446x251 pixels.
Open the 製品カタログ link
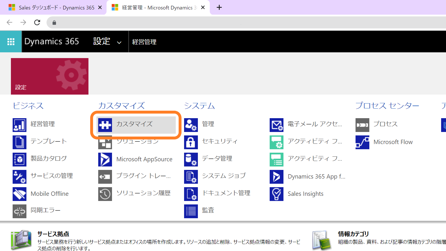click(49, 158)
